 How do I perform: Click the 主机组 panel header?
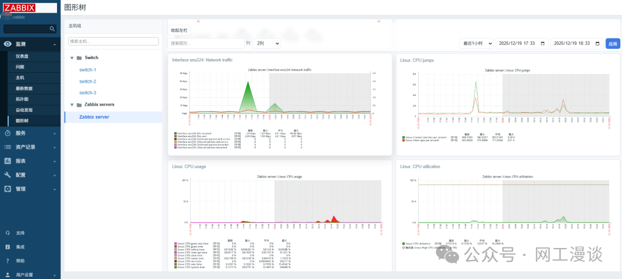pyautogui.click(x=74, y=26)
